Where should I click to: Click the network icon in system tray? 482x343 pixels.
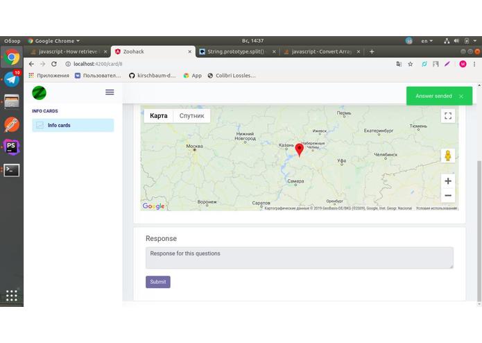click(x=447, y=41)
